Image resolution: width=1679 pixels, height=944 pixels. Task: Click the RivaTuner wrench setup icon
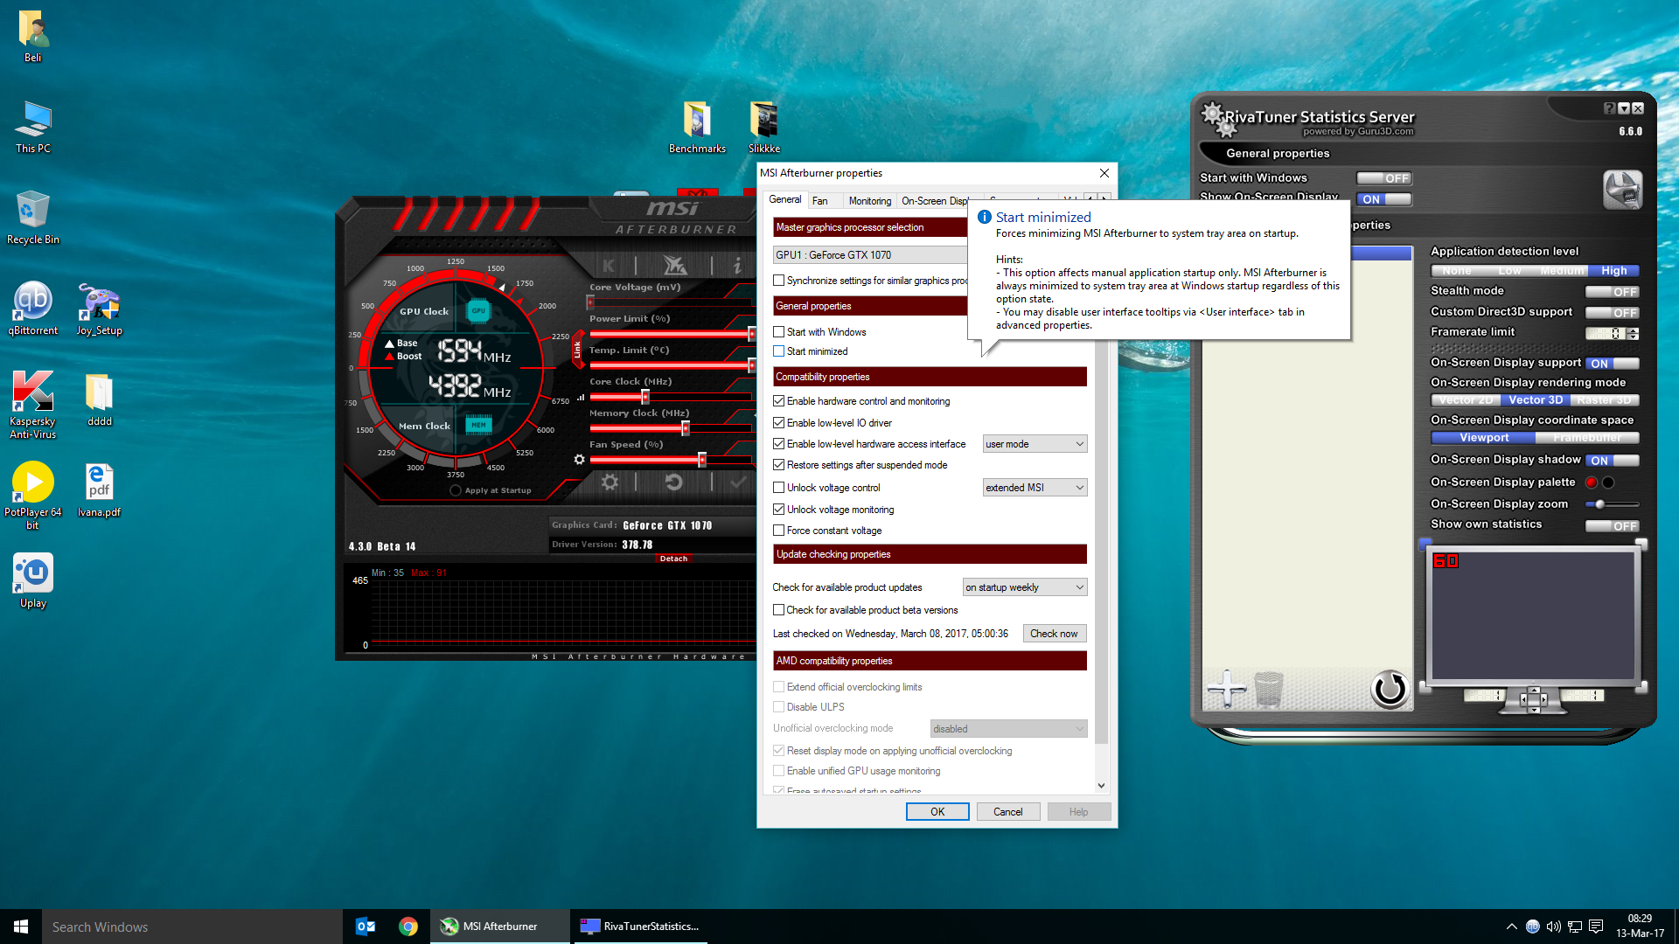tap(1622, 190)
